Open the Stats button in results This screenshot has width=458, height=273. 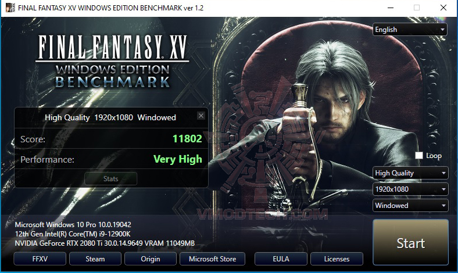click(110, 179)
